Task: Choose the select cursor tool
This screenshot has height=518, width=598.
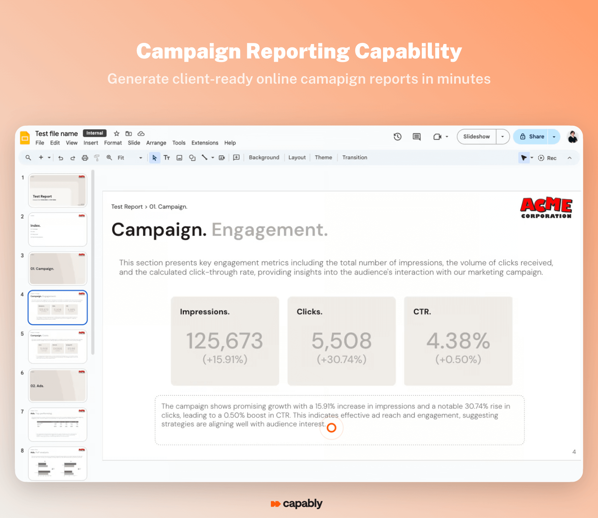Action: click(x=155, y=158)
